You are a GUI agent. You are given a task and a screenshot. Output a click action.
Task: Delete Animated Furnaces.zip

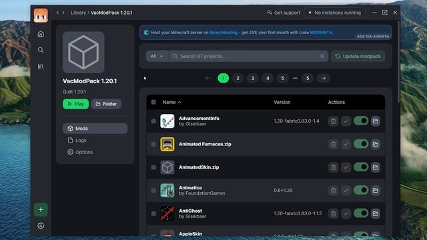(333, 144)
